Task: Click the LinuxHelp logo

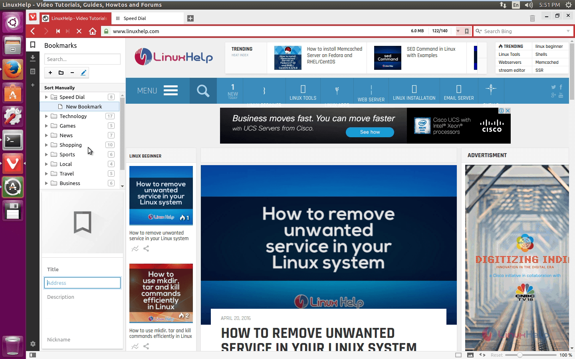Action: coord(174,57)
